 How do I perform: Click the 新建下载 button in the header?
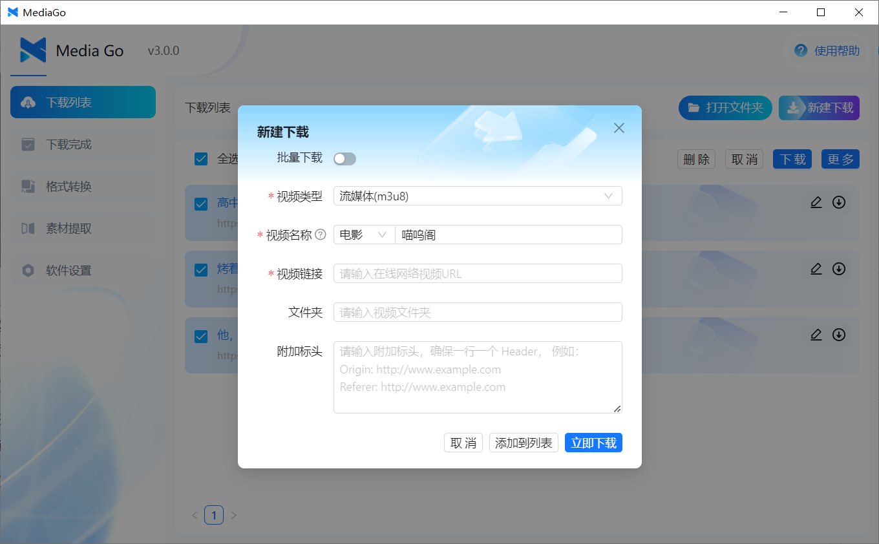click(x=819, y=107)
